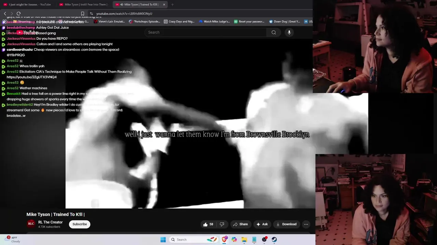Dislike the video with thumbs down
The width and height of the screenshot is (437, 245).
222,224
